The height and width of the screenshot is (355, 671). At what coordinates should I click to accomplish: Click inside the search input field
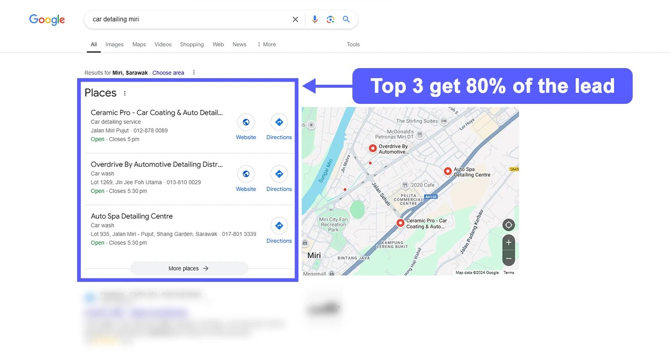coord(176,19)
